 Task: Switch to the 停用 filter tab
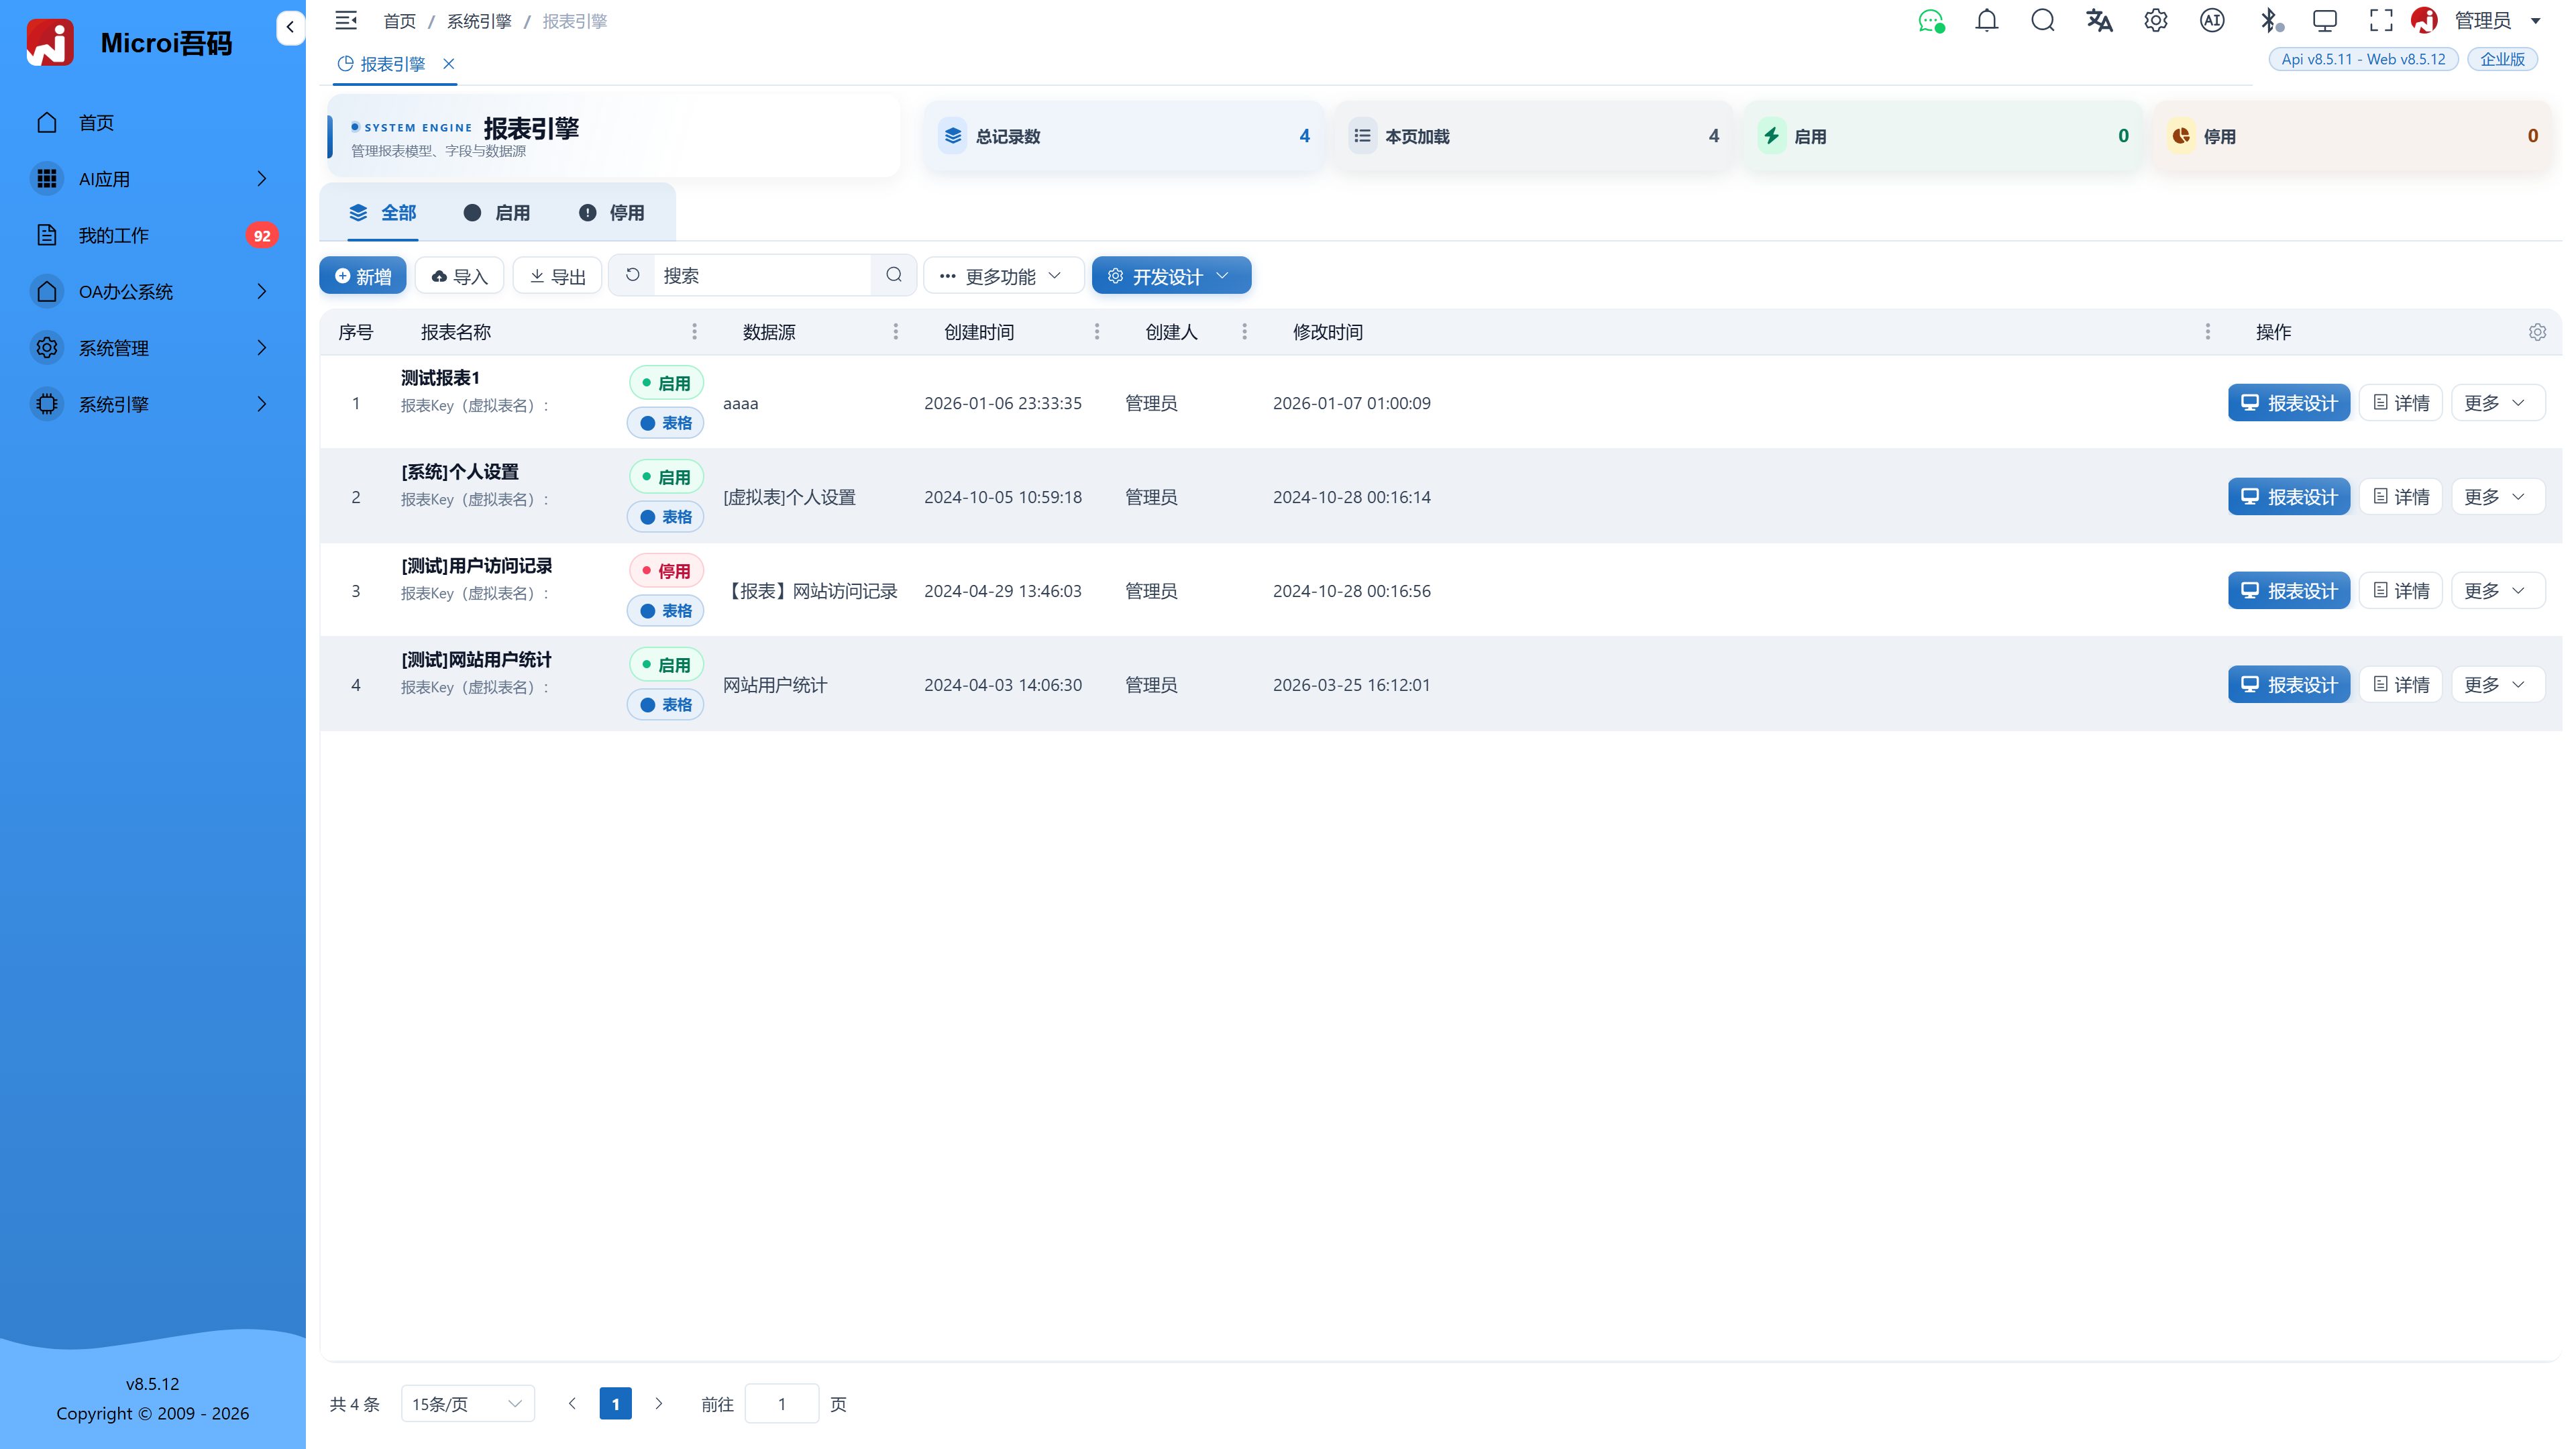(x=612, y=213)
